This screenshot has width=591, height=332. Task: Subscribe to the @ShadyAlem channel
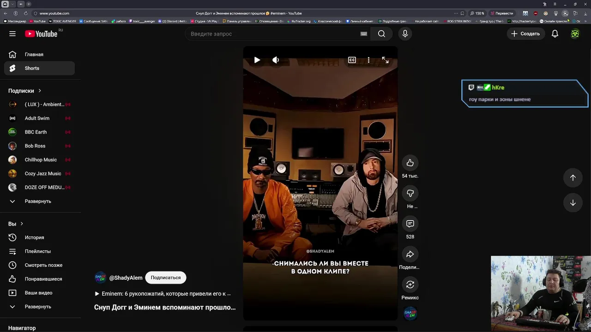click(166, 278)
